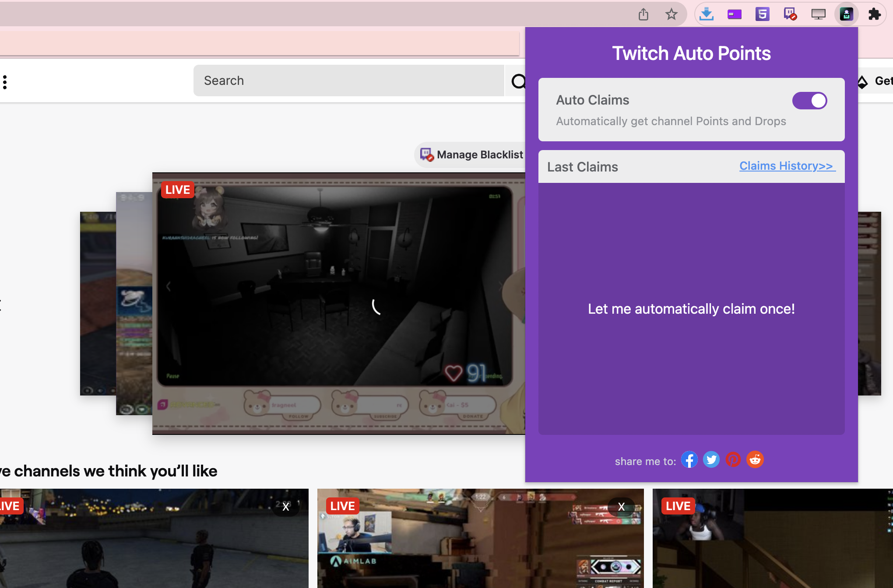Click the Twitch blocker extension icon
This screenshot has width=893, height=588.
coord(791,14)
